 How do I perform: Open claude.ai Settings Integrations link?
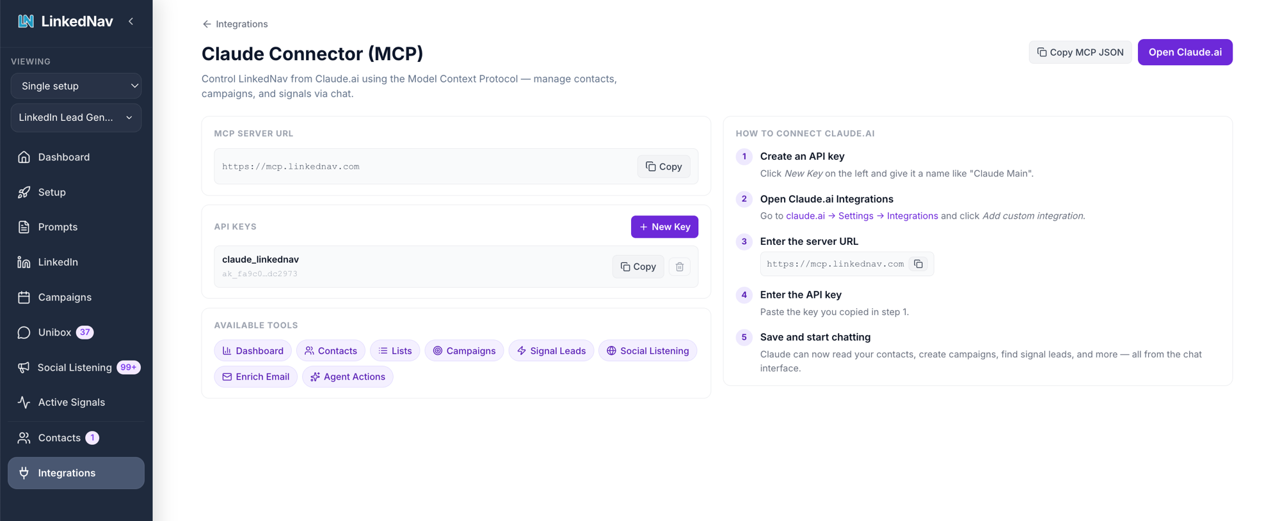coord(861,216)
